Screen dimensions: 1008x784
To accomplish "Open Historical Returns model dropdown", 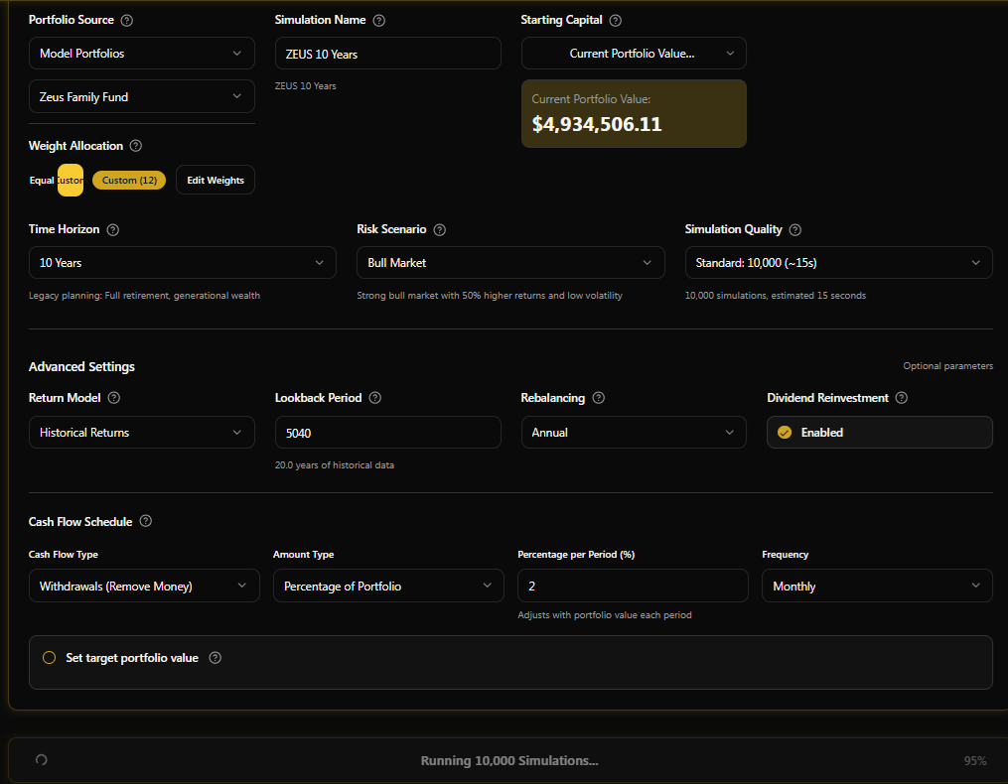I will click(141, 433).
